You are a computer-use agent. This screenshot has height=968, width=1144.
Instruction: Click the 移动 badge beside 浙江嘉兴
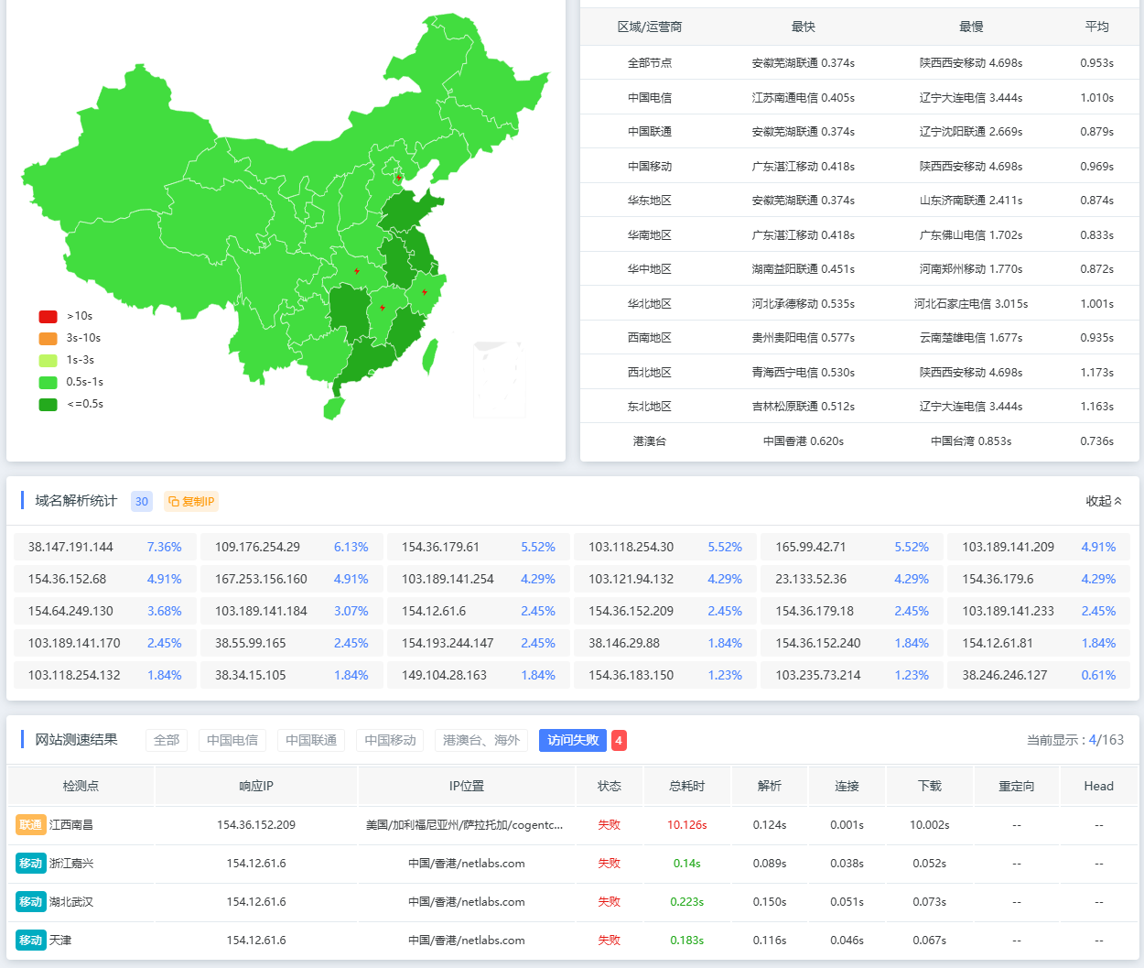31,864
